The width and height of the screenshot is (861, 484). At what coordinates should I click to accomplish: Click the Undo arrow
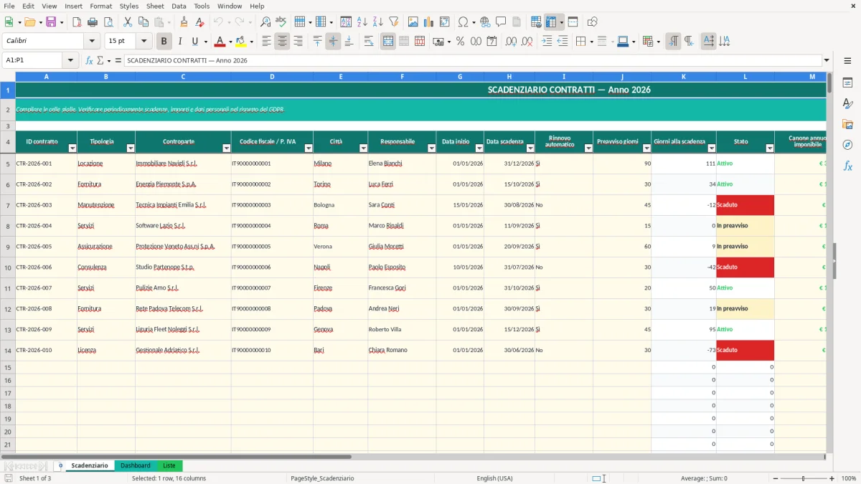[219, 22]
